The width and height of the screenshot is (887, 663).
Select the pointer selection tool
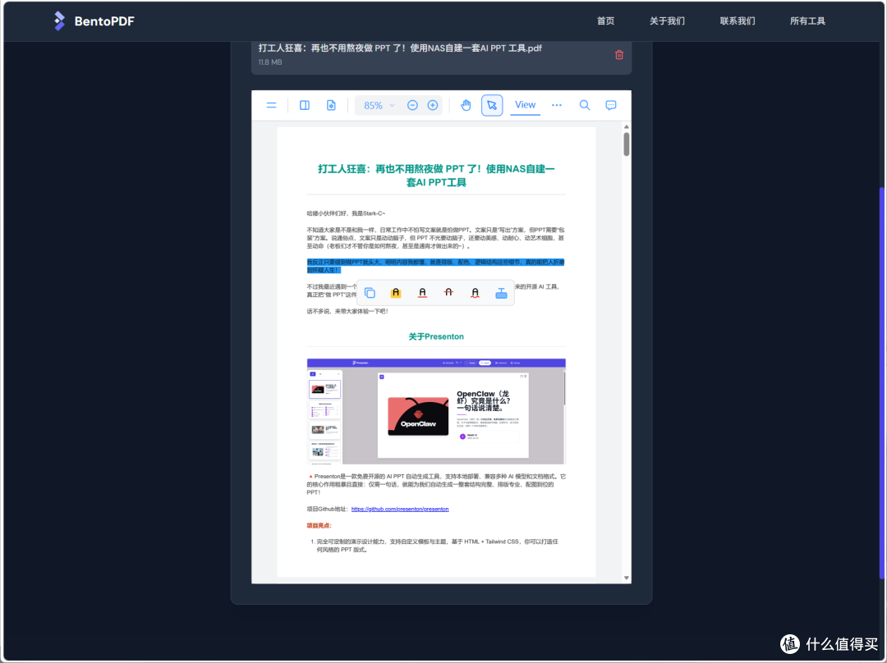tap(492, 105)
